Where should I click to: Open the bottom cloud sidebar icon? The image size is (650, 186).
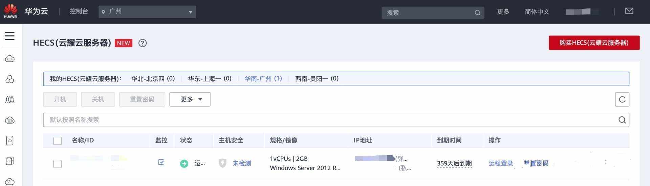point(10,182)
